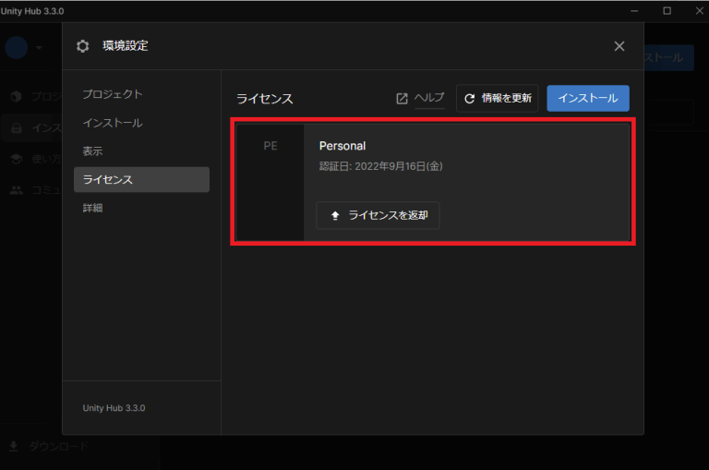Click the cube icon in the Hub sidebar
Image resolution: width=709 pixels, height=470 pixels.
(x=17, y=96)
